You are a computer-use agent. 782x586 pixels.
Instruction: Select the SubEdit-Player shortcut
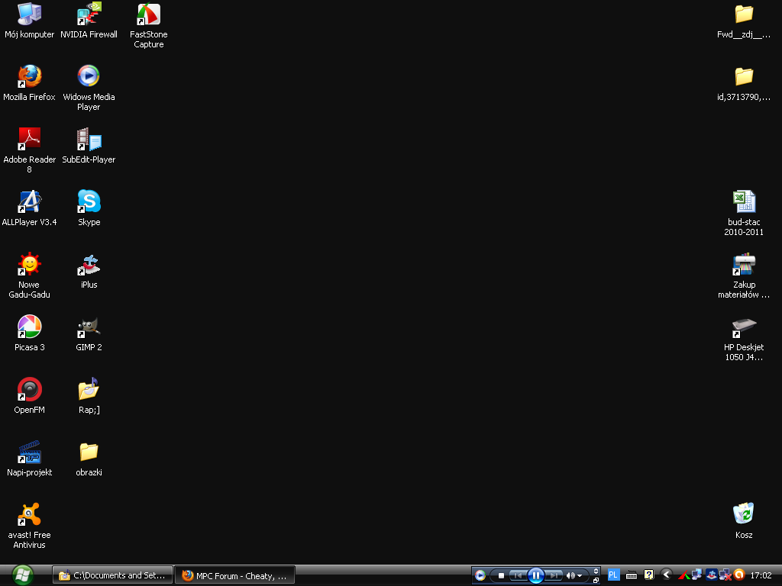pyautogui.click(x=89, y=146)
